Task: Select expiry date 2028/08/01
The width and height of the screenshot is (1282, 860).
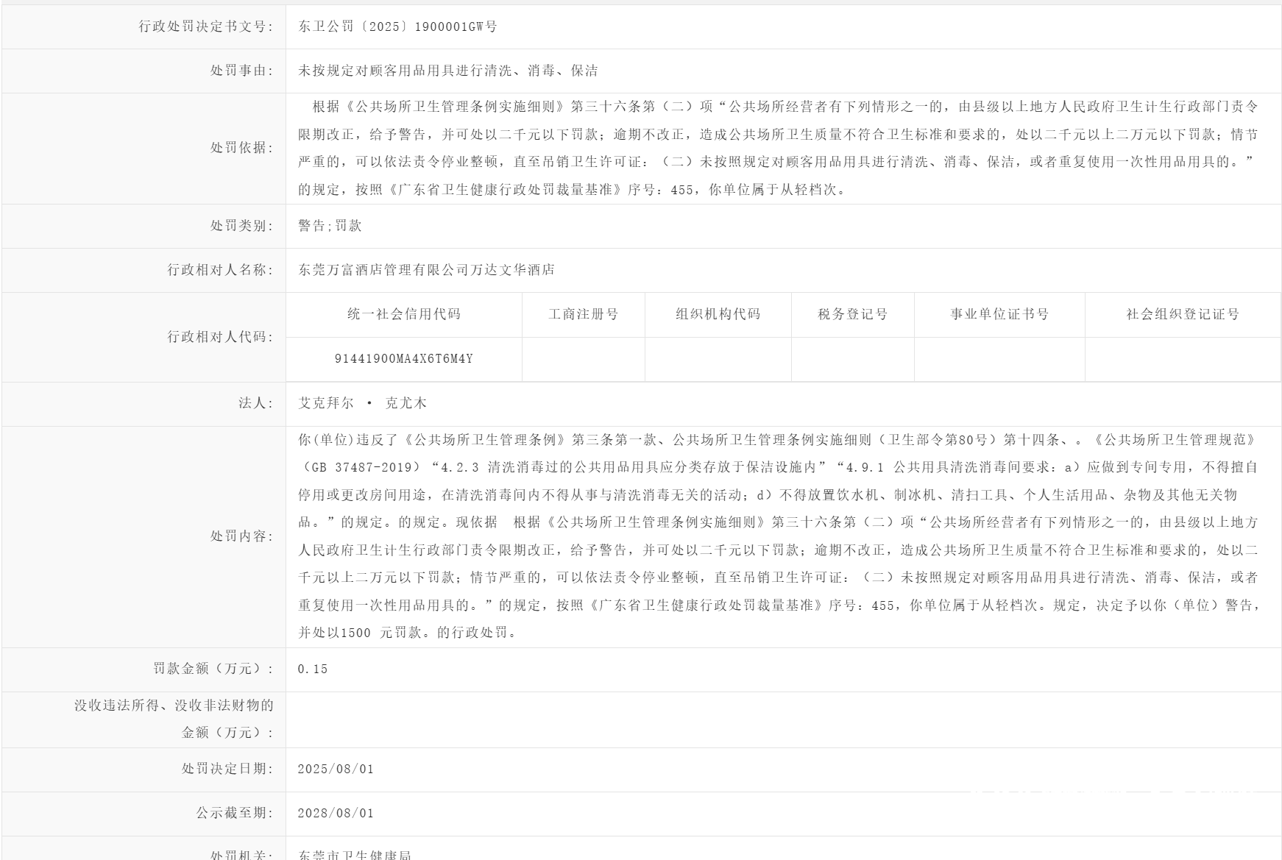Action: point(336,814)
